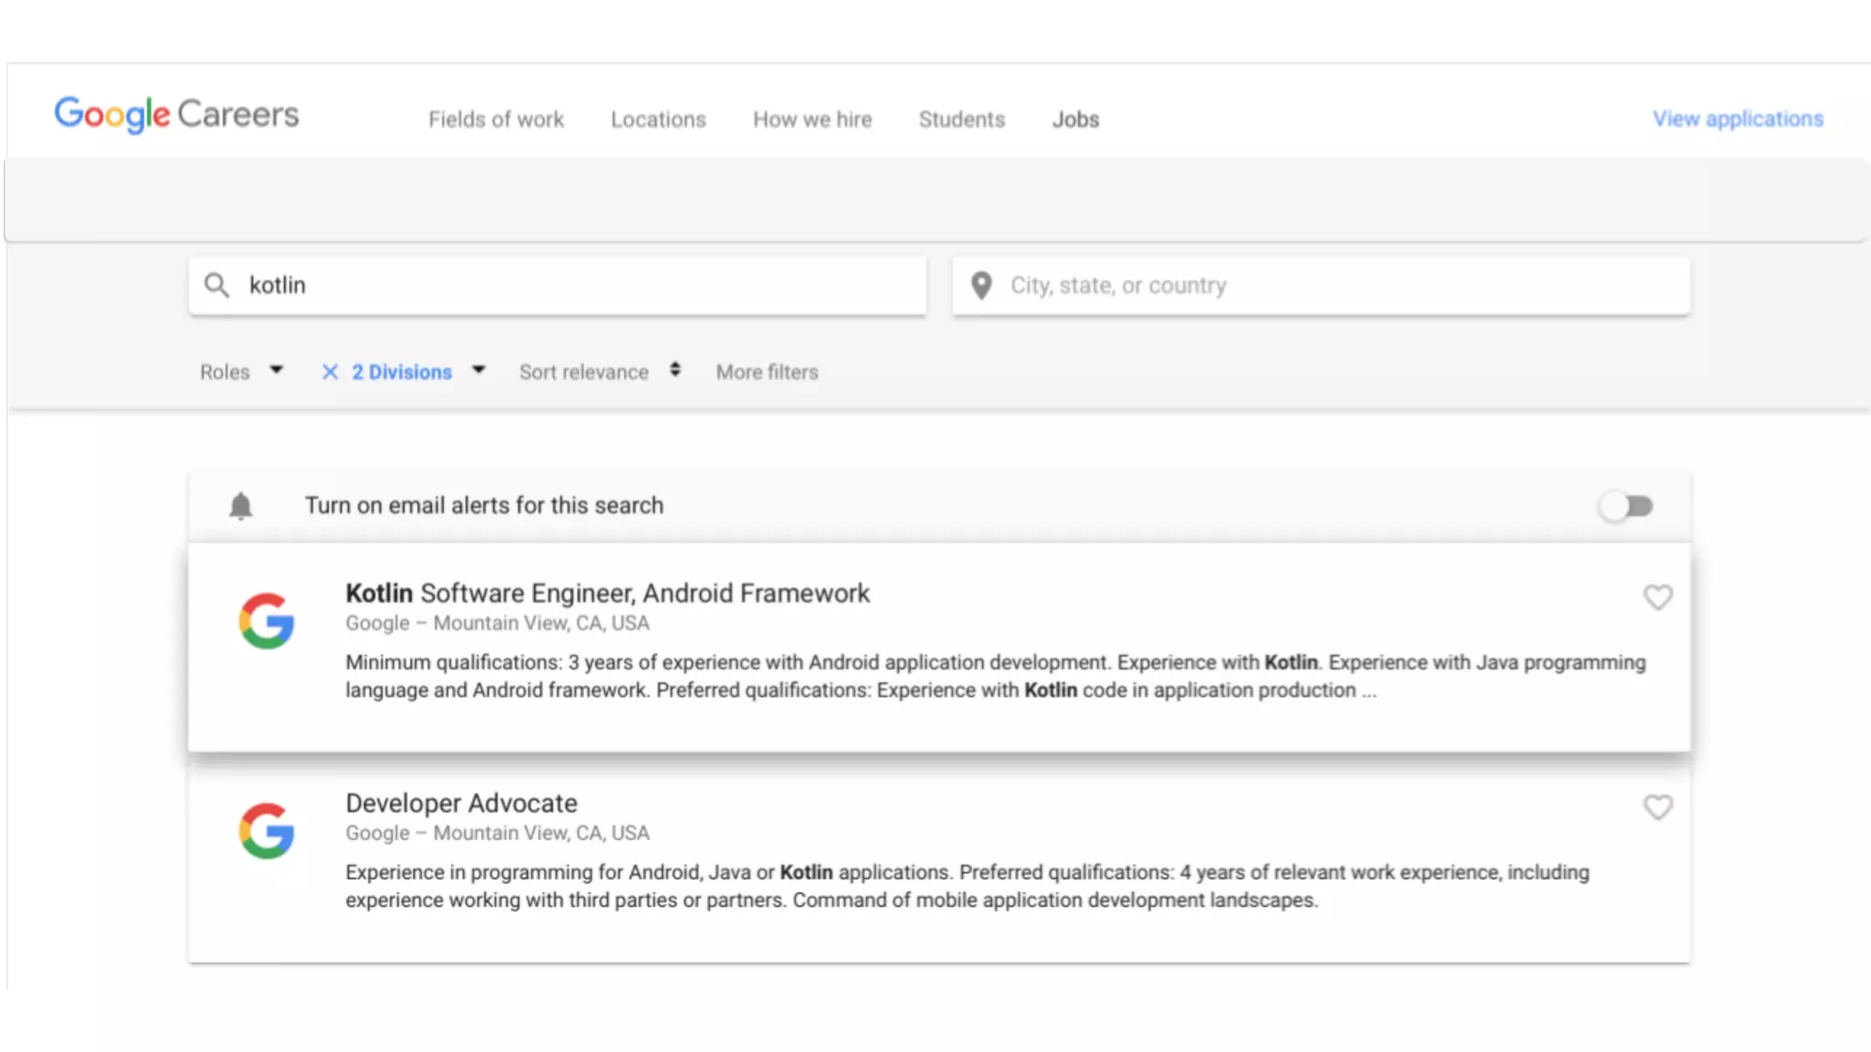
Task: Favorite the Developer Advocate job with heart
Action: click(x=1657, y=807)
